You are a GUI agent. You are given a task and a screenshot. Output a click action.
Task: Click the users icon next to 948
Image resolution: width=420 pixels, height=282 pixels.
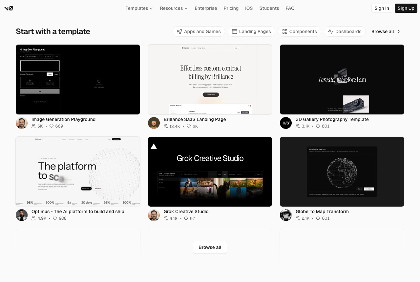[166, 218]
